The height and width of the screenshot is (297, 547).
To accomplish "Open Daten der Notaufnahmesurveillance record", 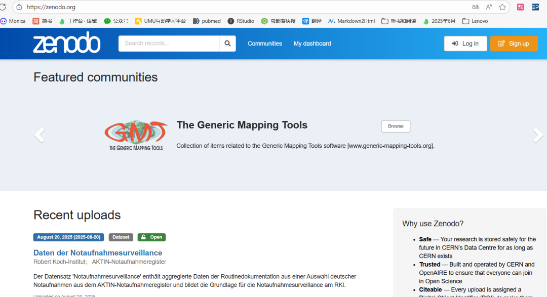I will pyautogui.click(x=98, y=253).
